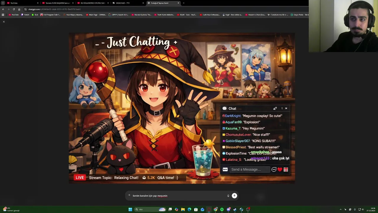Open the Heaven's Choir bookmark
Image resolution: width=378 pixels, height=213 pixels.
(255, 14)
